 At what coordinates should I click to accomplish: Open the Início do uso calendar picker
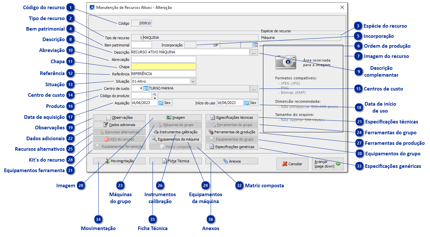pos(247,103)
